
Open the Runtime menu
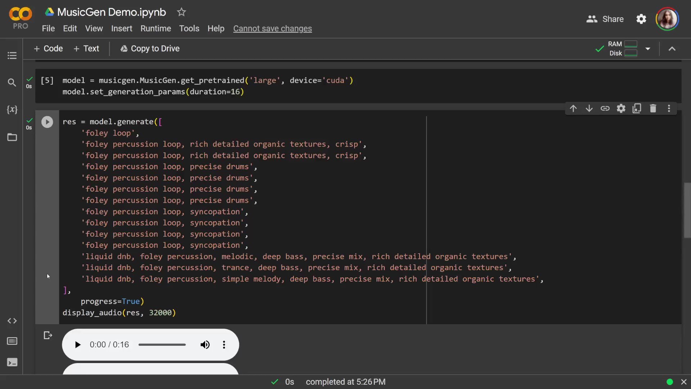tap(155, 28)
